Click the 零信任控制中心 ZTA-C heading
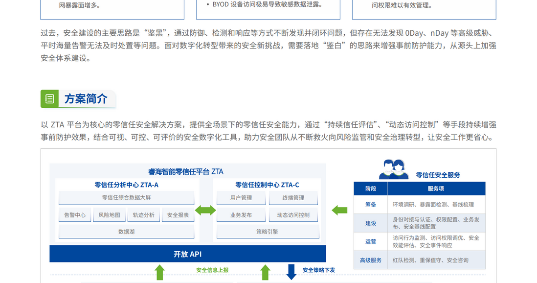The height and width of the screenshot is (283, 537). 267,185
